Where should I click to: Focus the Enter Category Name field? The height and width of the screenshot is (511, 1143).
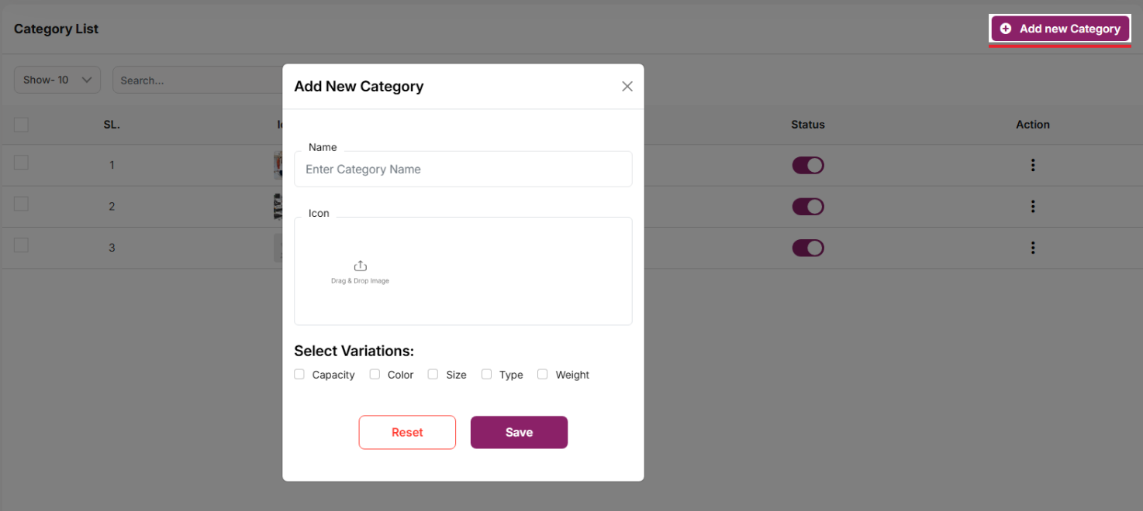pyautogui.click(x=463, y=170)
